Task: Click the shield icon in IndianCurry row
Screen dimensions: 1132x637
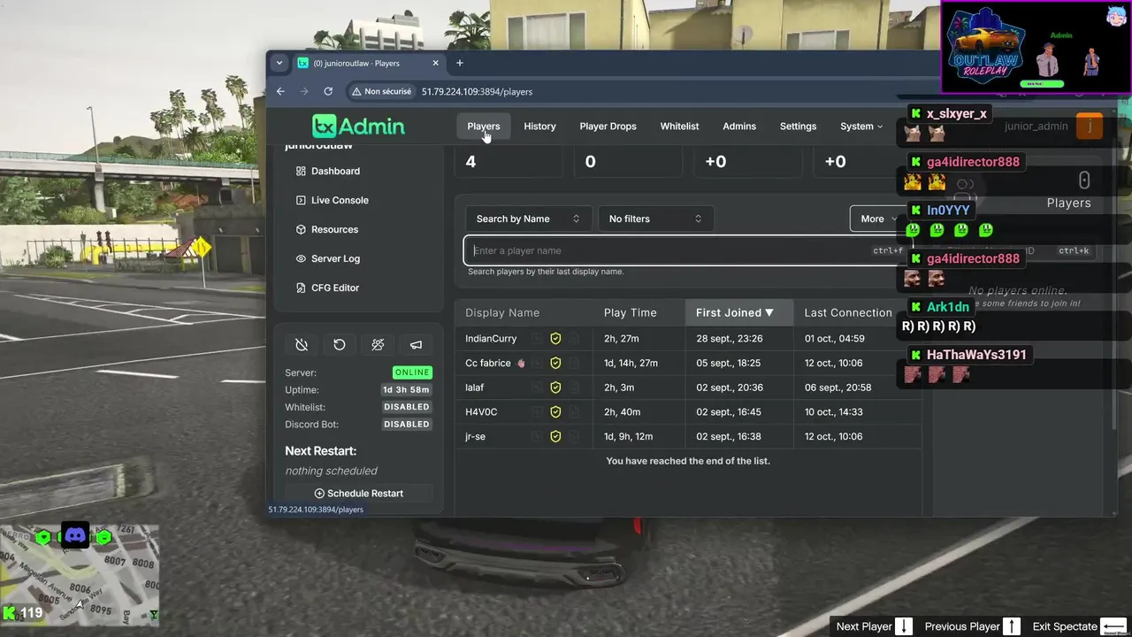Action: coord(555,338)
